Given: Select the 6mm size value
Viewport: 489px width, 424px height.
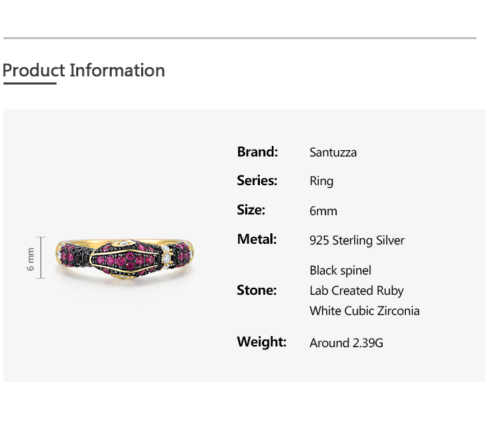Looking at the screenshot, I should (323, 211).
